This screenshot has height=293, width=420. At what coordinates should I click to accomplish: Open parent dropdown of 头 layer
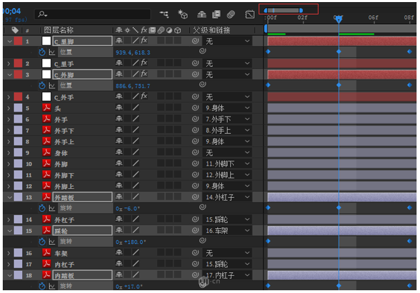(x=227, y=108)
